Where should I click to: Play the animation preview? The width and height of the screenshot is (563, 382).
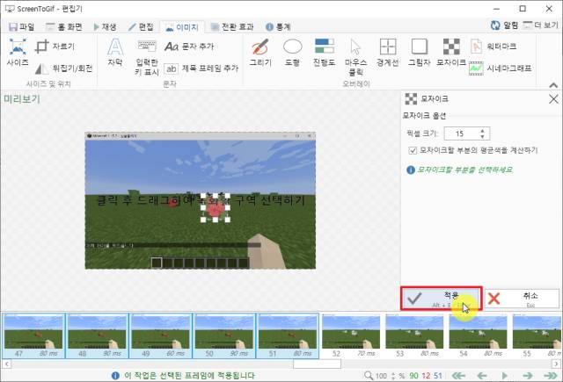(x=504, y=376)
